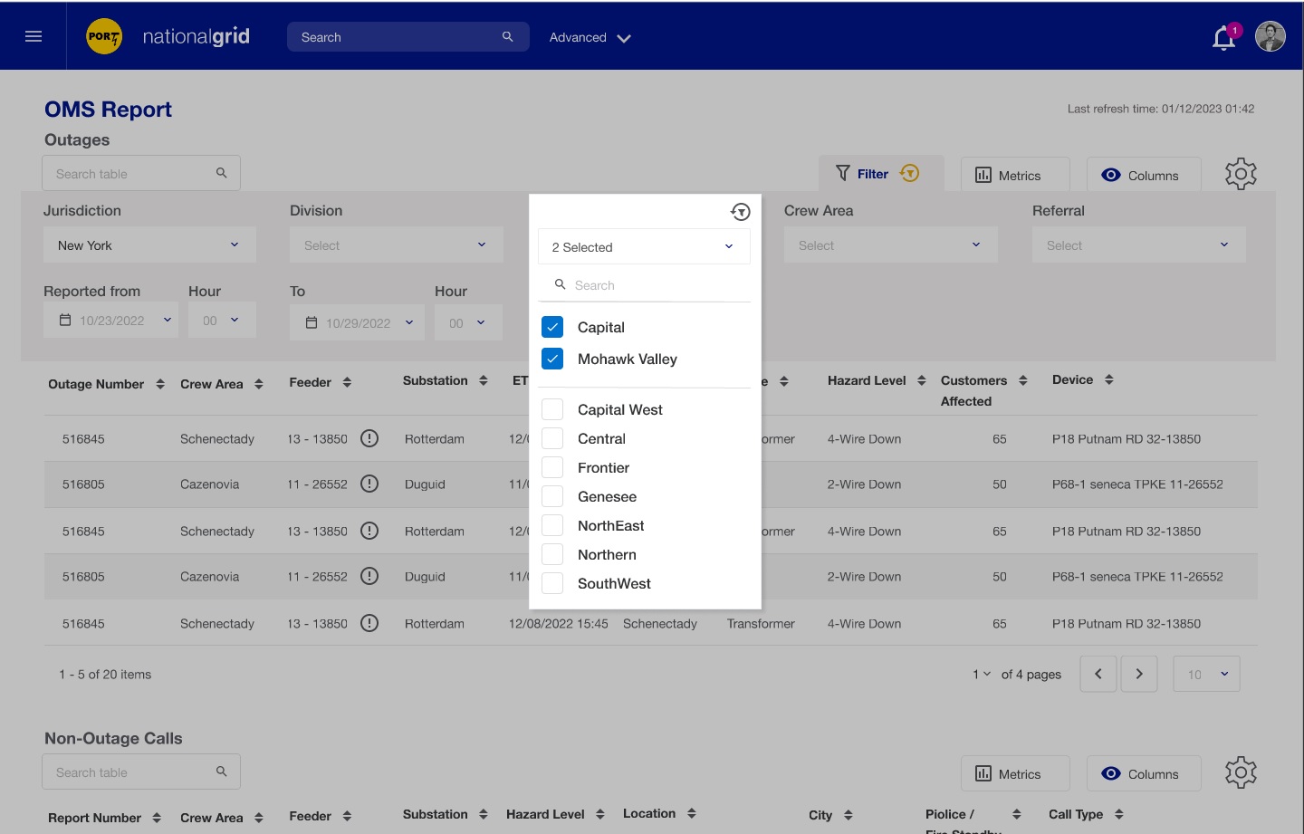The image size is (1304, 834).
Task: Reset selections using the dropdown panel history icon
Action: (740, 212)
